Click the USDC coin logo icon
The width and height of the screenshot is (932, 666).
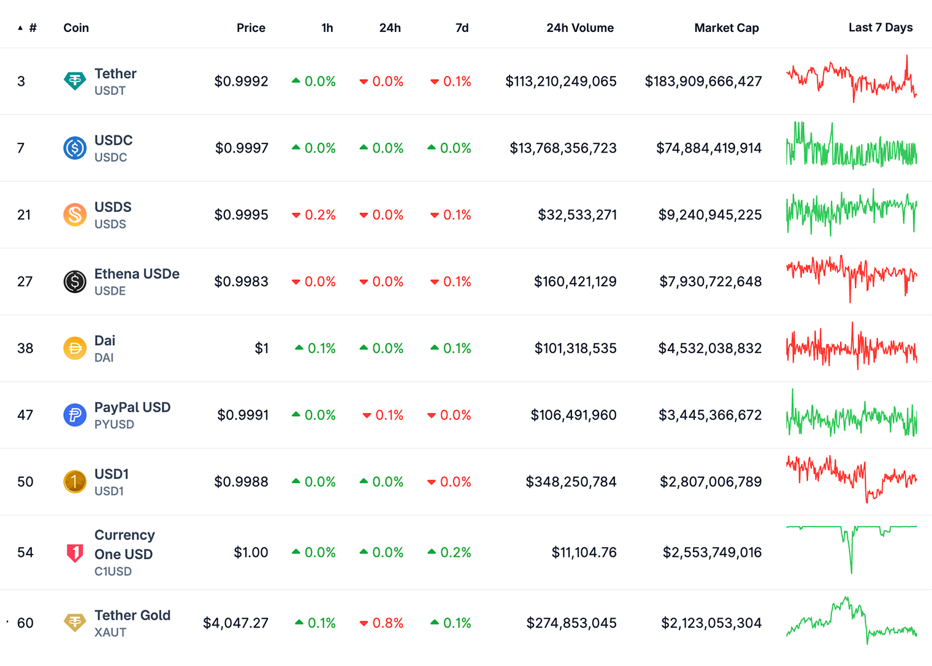(x=75, y=148)
